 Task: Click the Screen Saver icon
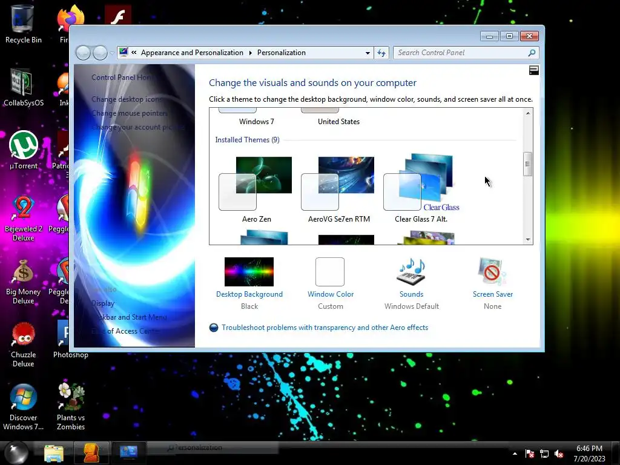pyautogui.click(x=492, y=272)
